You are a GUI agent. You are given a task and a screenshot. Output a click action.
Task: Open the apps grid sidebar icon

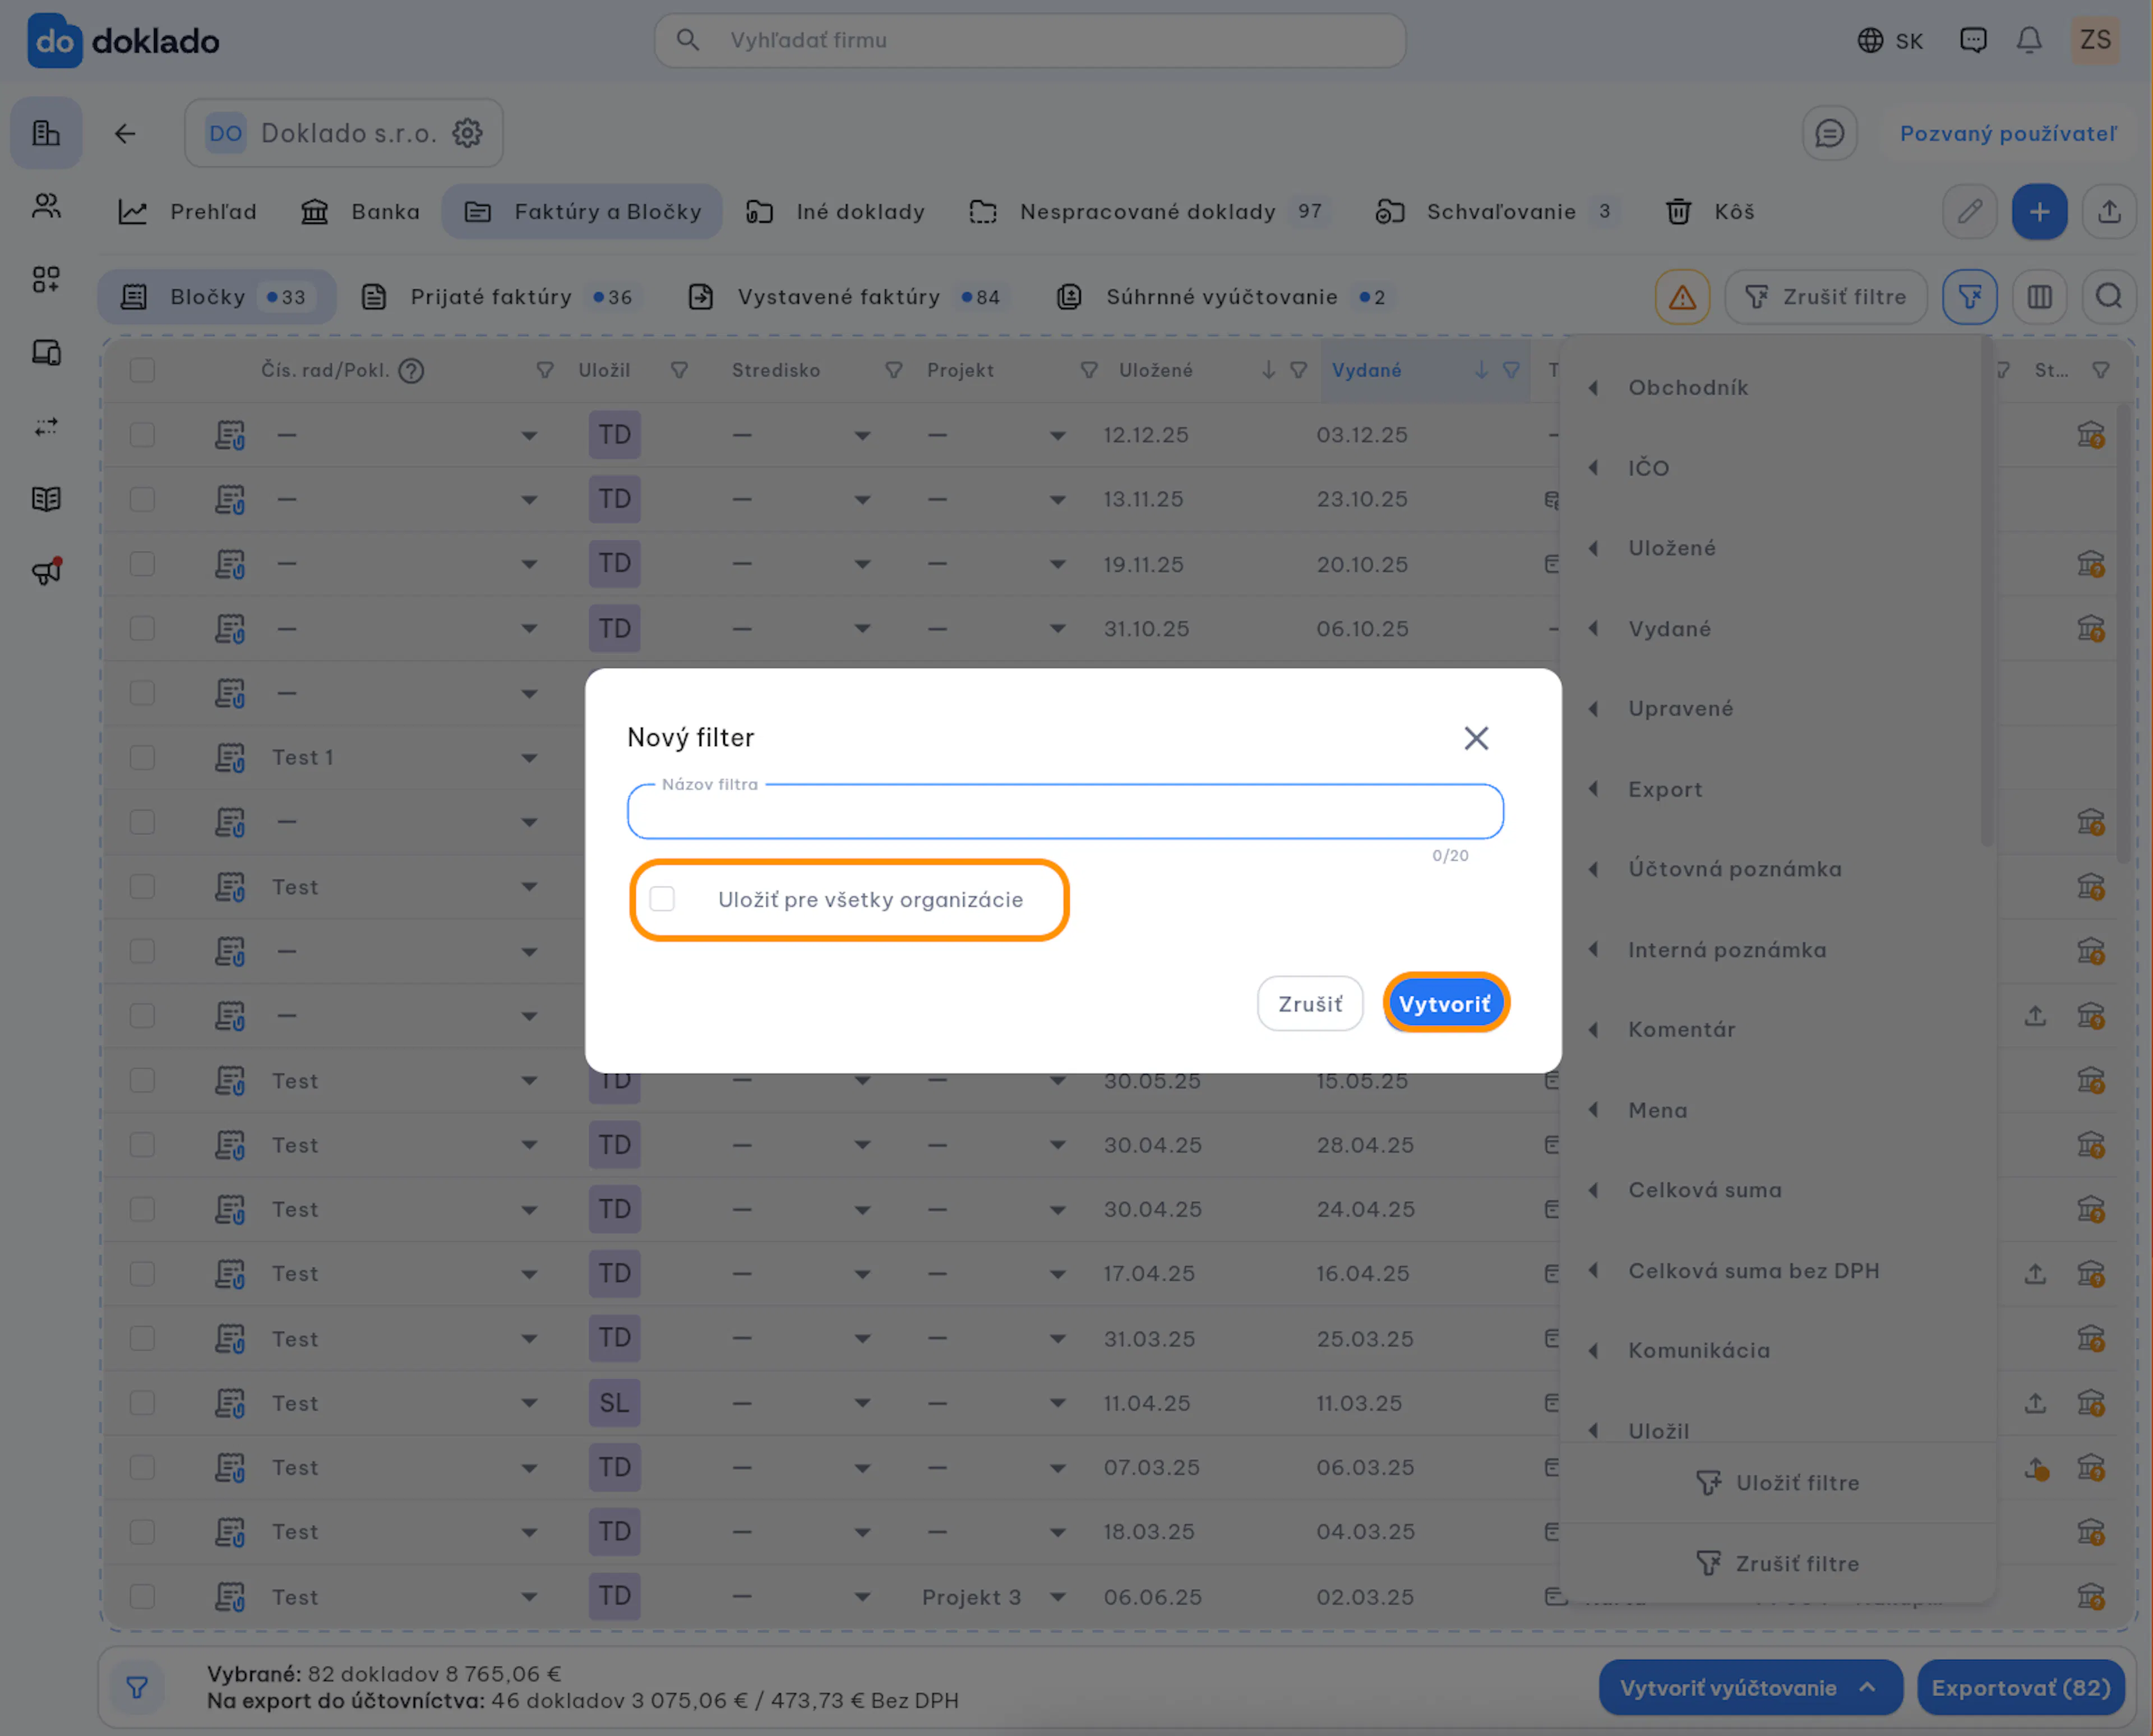click(46, 279)
